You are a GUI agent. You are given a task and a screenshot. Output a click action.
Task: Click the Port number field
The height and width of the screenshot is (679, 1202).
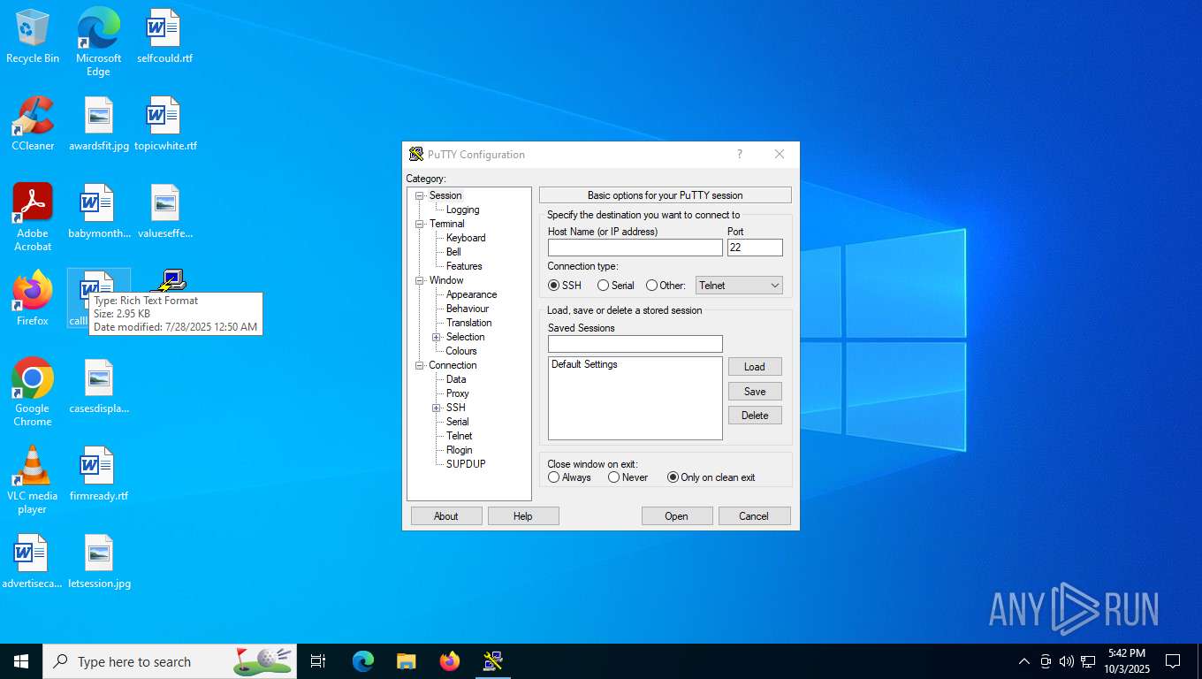(x=755, y=248)
